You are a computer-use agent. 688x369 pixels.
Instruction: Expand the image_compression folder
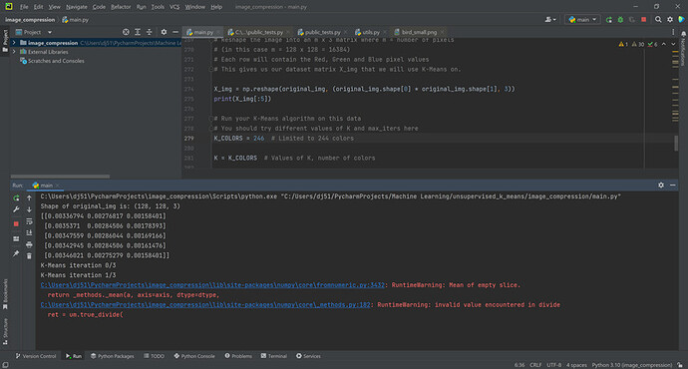(14, 43)
